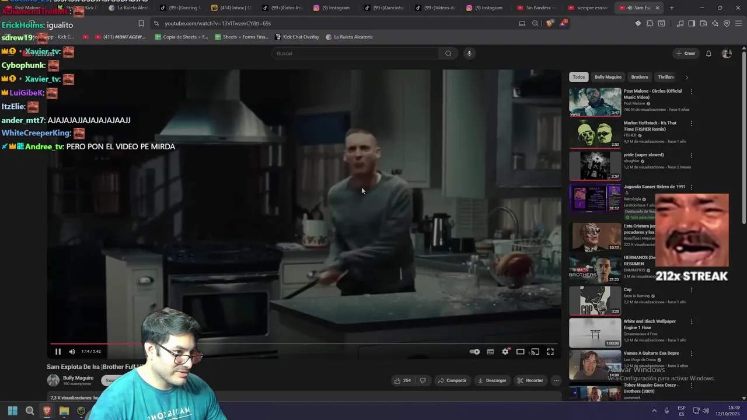
Task: Switch to the siempre estuve tab
Action: [x=588, y=8]
